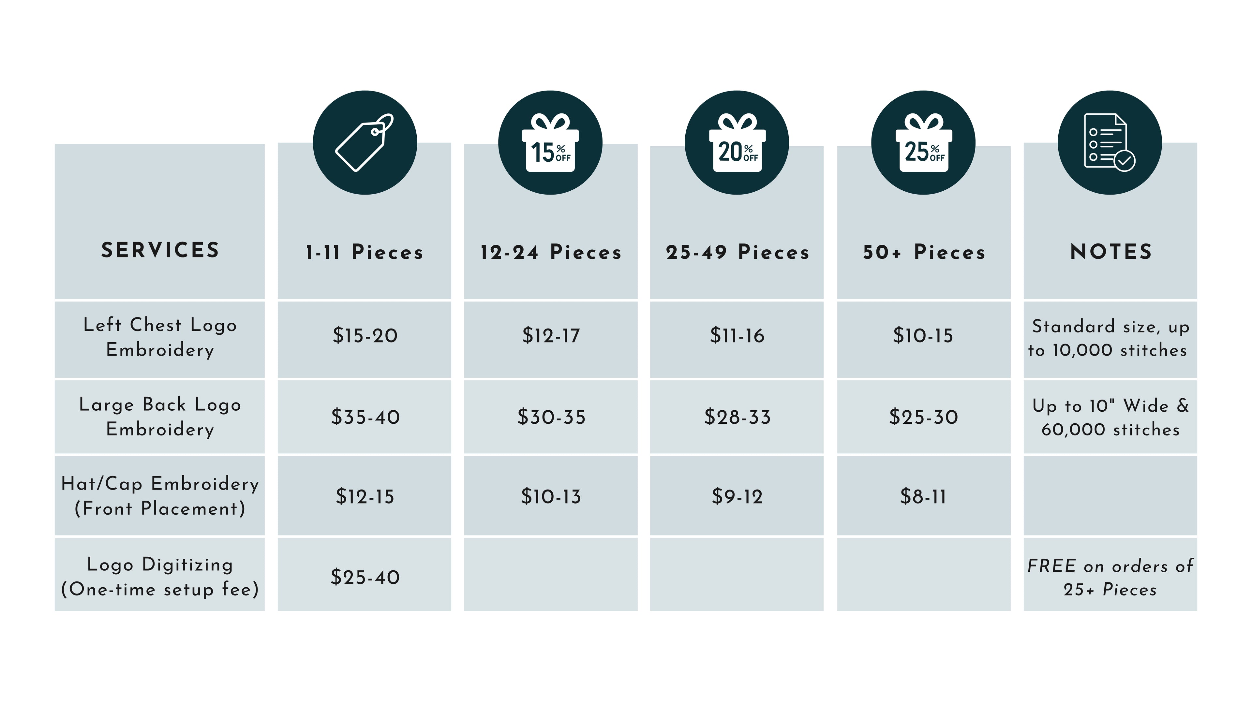Click the $9-12 price cell

737,496
